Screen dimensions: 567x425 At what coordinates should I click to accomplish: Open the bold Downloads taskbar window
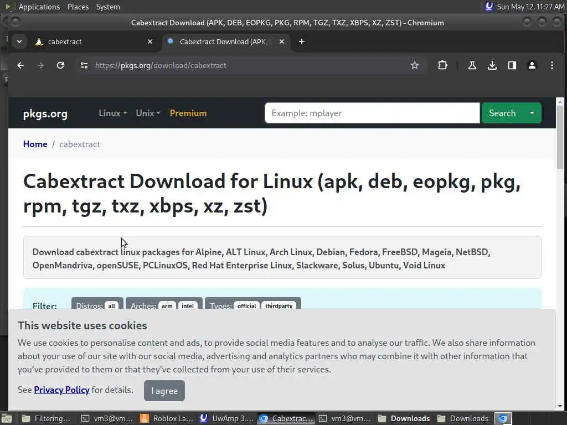tap(404, 418)
